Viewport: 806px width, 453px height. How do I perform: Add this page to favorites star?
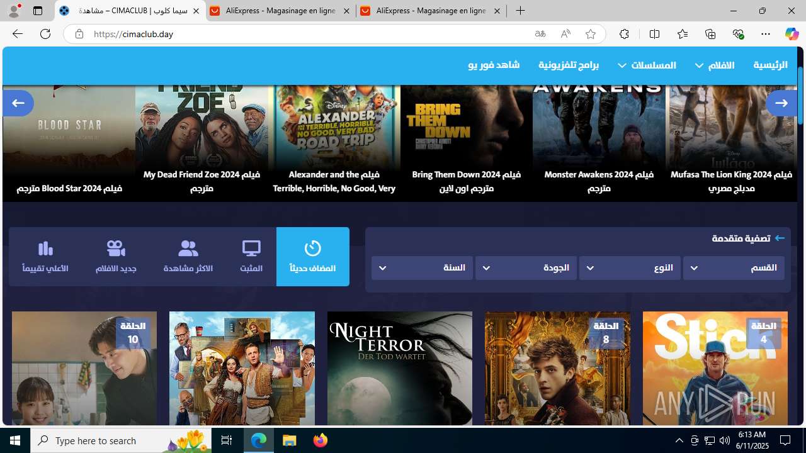(591, 34)
